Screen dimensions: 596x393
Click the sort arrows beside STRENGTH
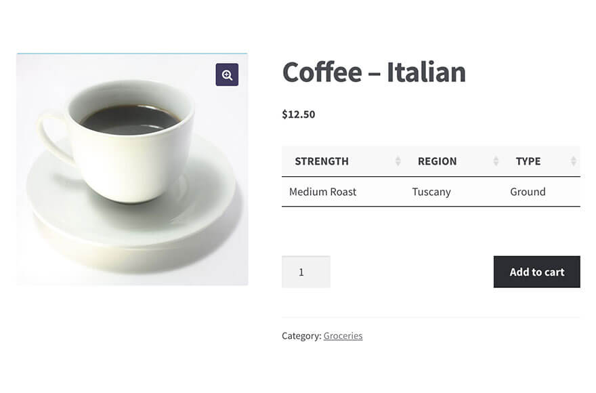[398, 161]
